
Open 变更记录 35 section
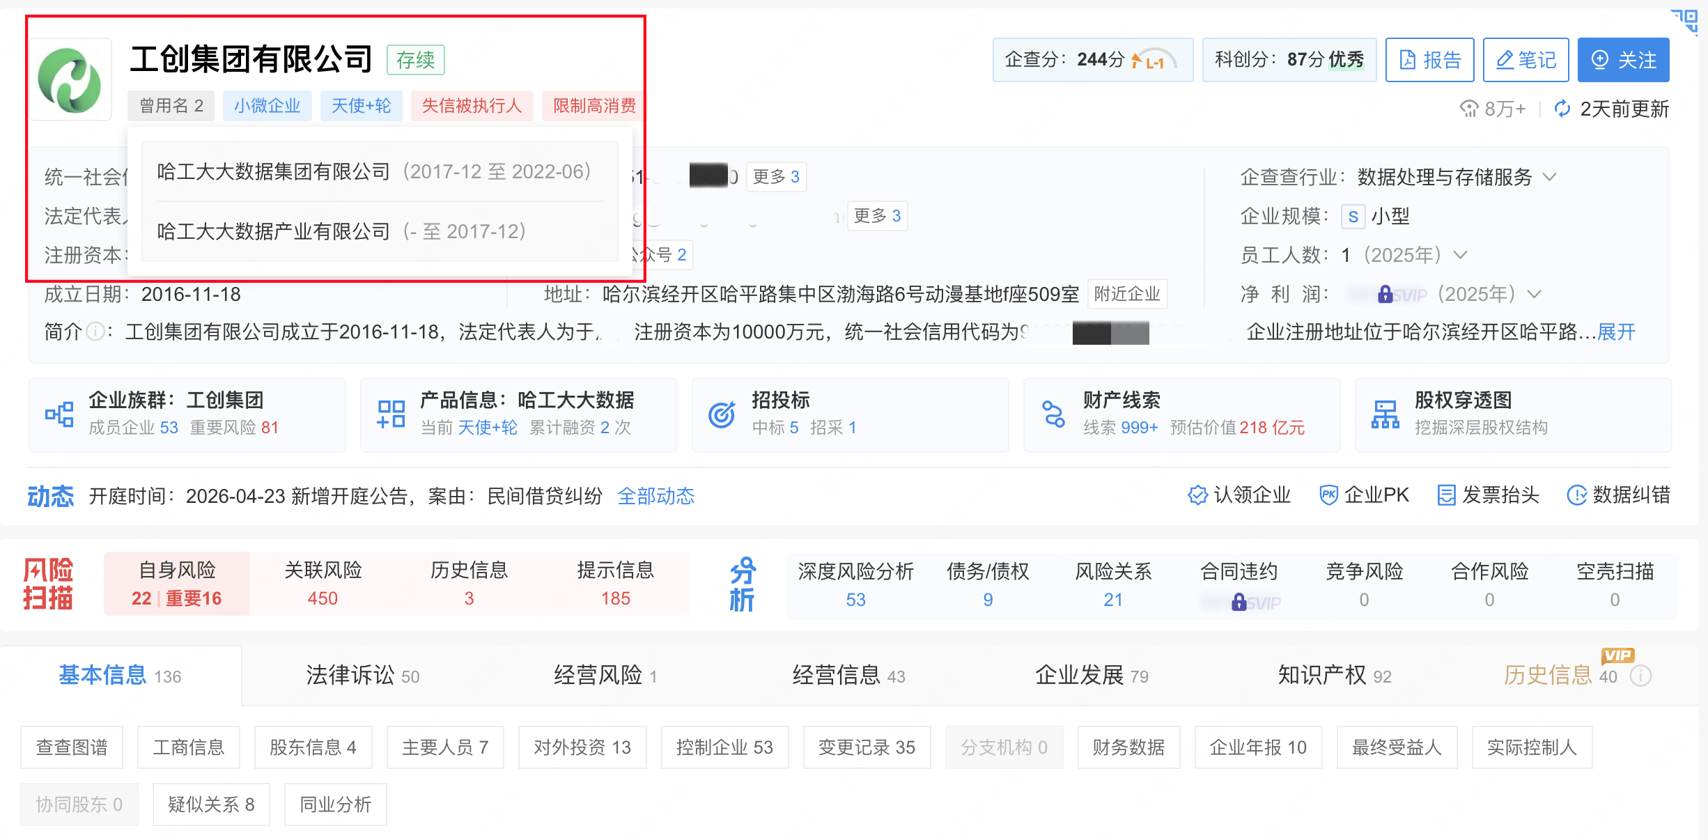[x=867, y=747]
